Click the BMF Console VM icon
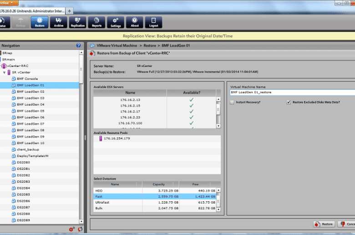Image resolution: width=355 pixels, height=235 pixels. [14, 79]
